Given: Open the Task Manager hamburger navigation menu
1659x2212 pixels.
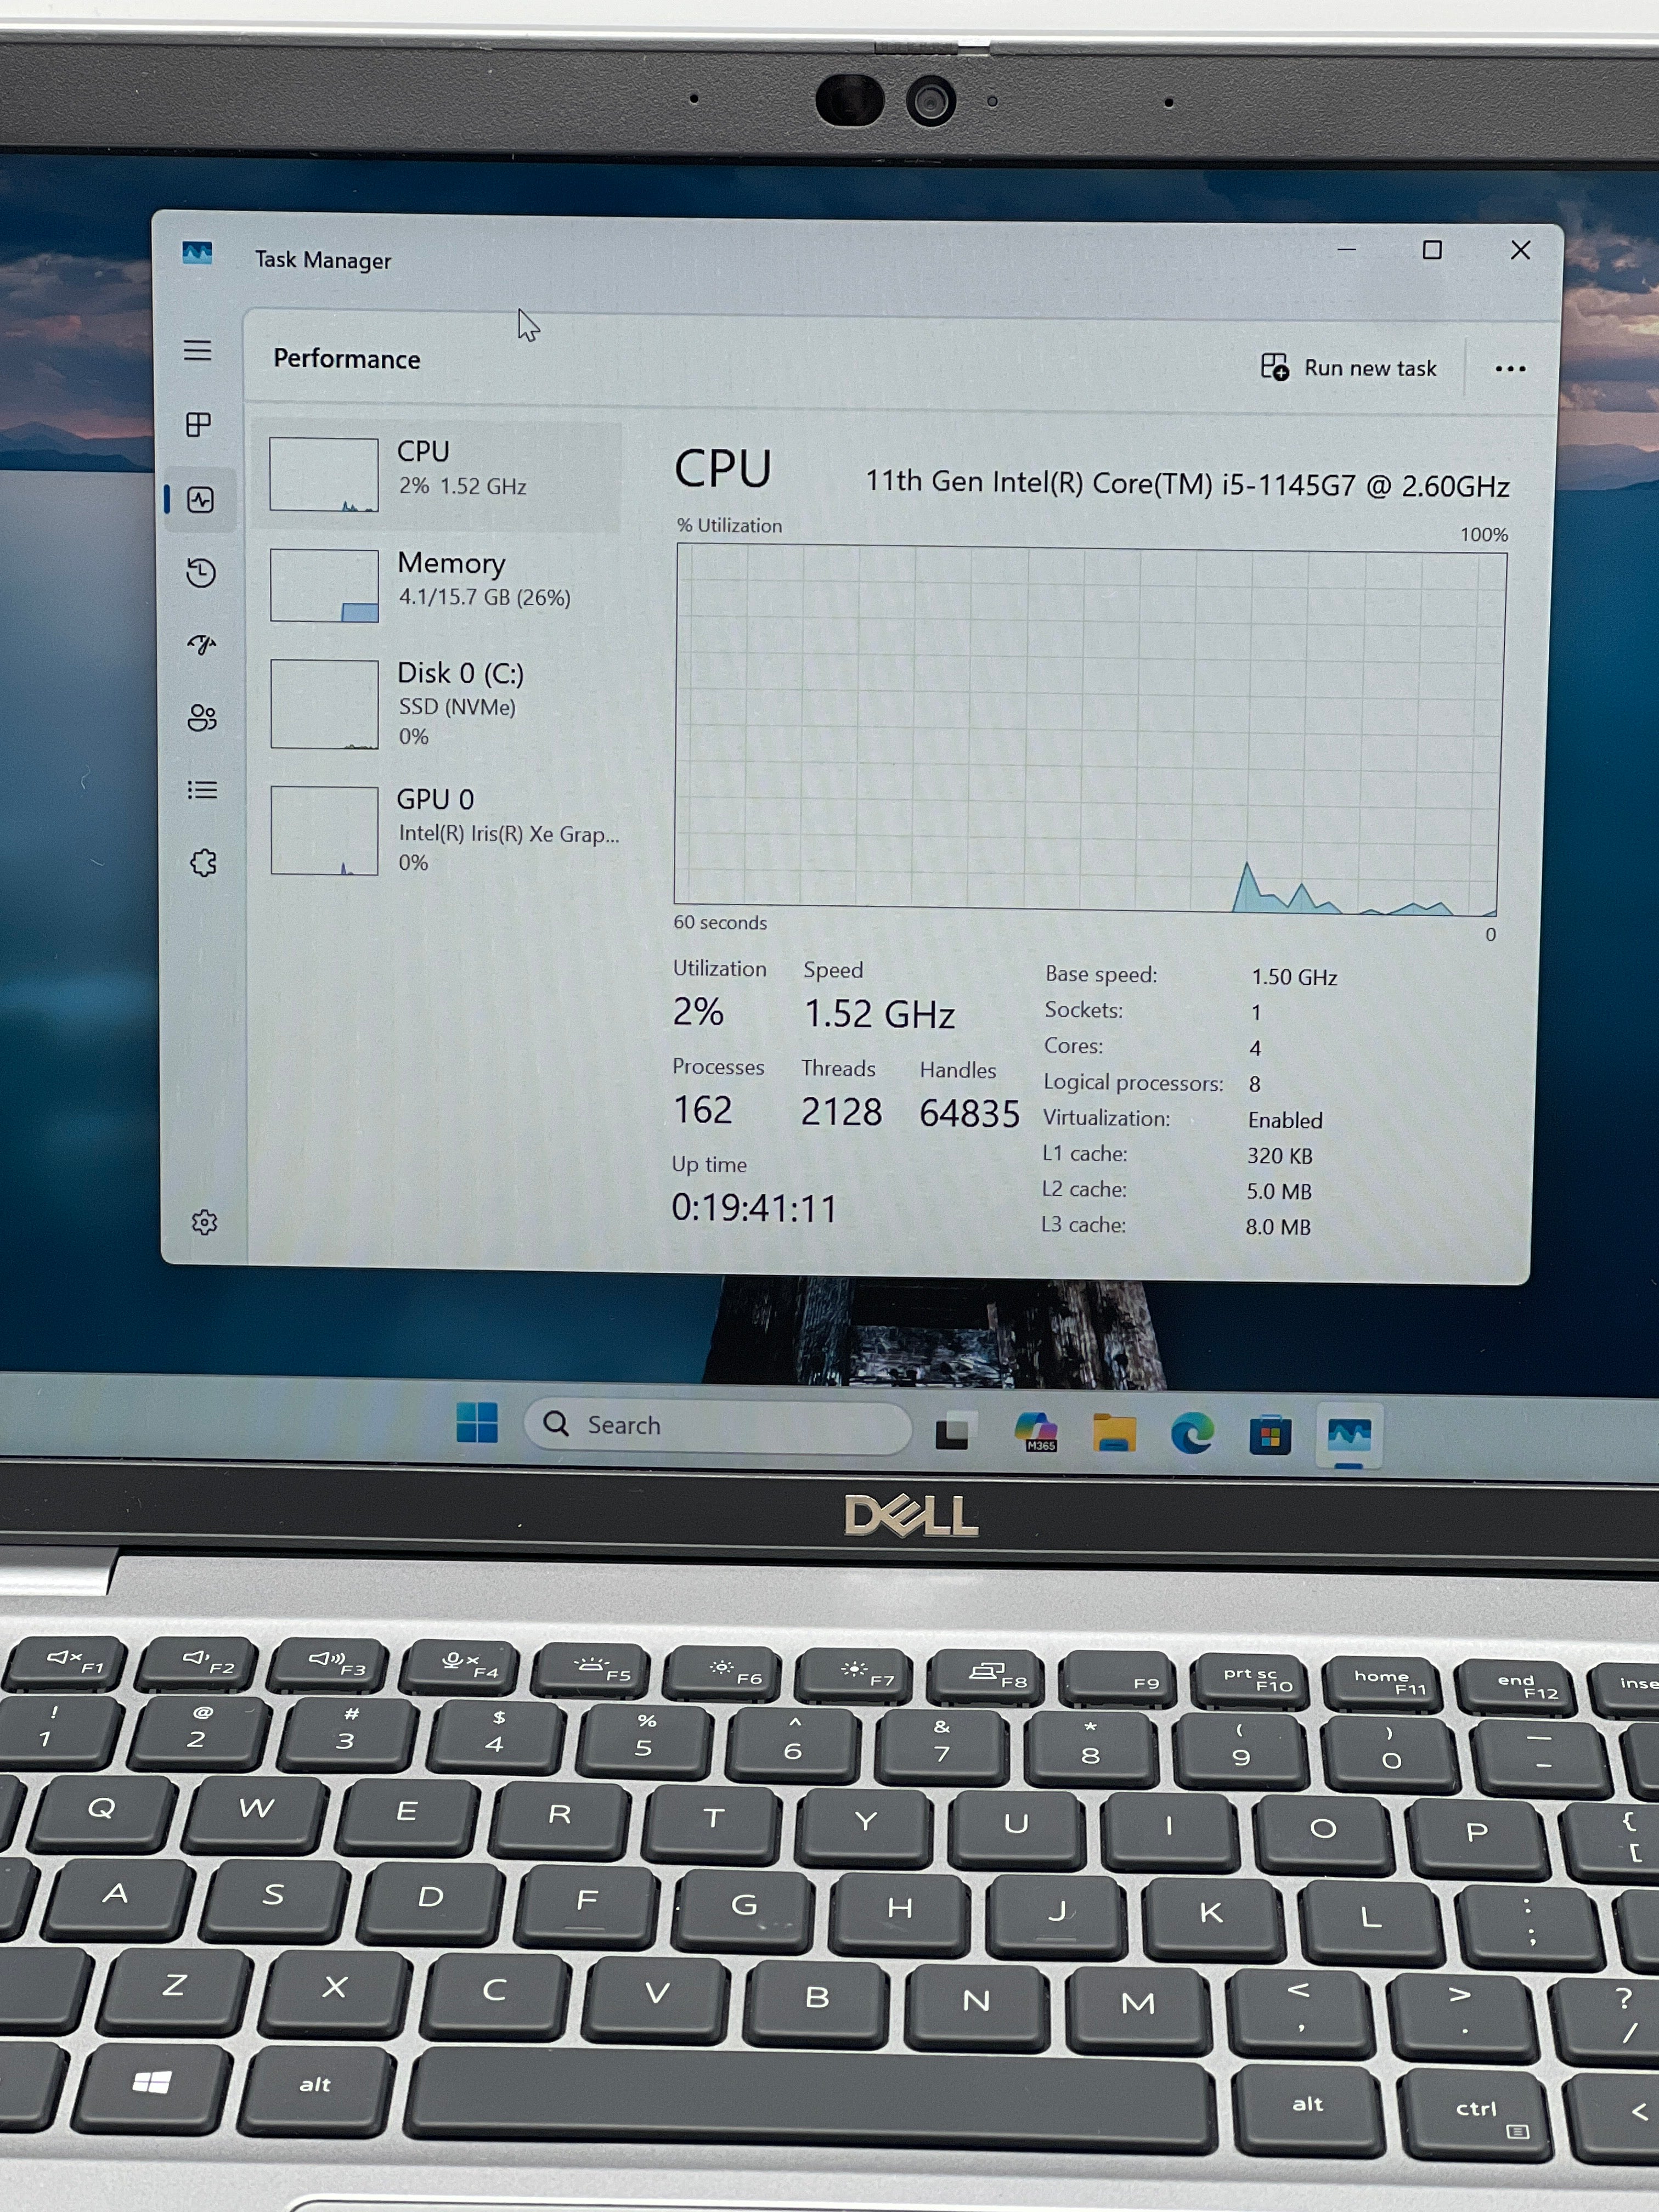Looking at the screenshot, I should point(198,351).
